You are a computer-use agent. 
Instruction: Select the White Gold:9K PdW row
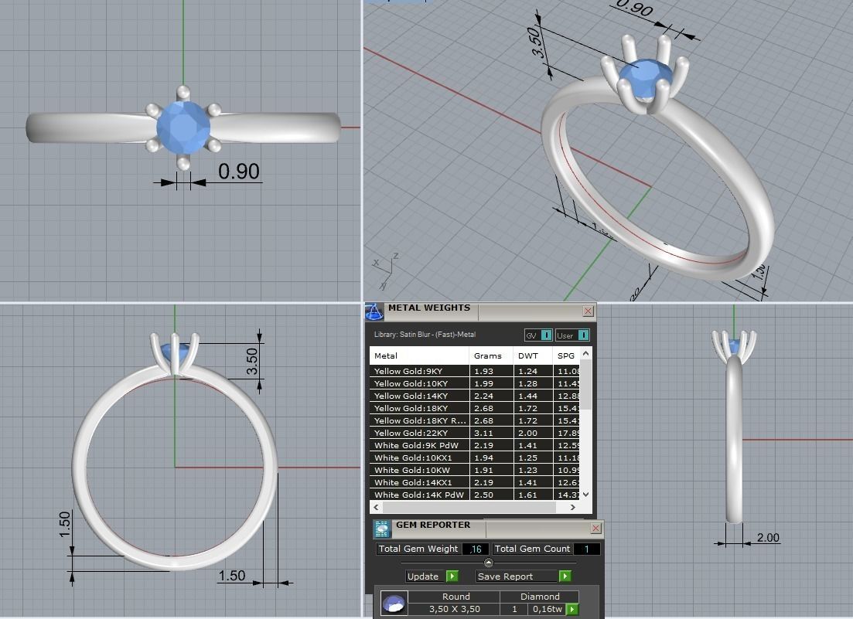click(475, 445)
